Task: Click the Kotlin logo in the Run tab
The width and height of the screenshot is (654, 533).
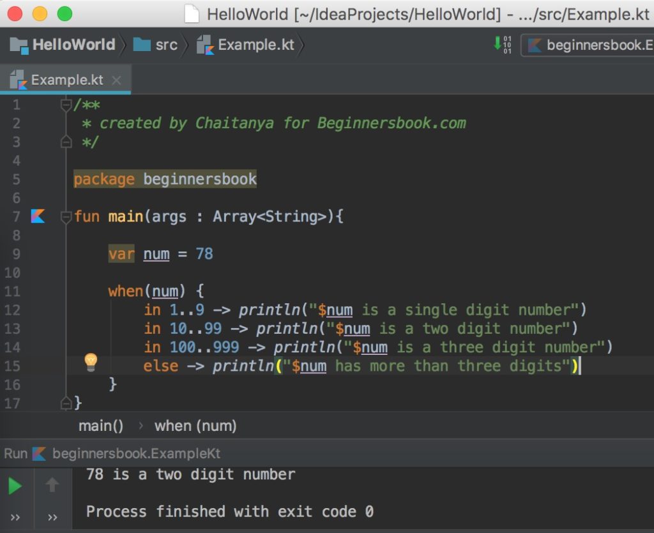Action: click(x=40, y=453)
